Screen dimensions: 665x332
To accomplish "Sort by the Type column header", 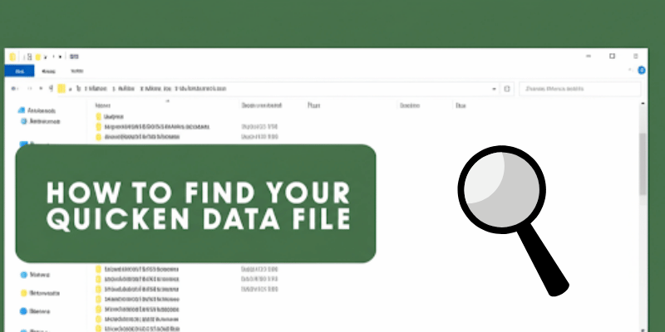I will (x=314, y=105).
